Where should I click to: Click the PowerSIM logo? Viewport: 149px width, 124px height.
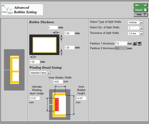point(7,10)
